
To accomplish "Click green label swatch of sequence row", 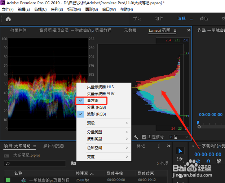I will tap(8, 180).
